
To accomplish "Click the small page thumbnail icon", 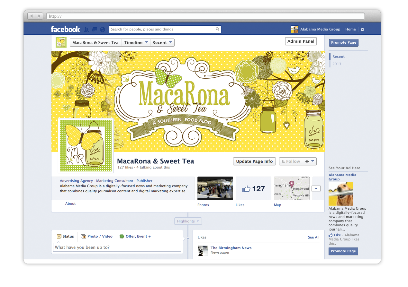I will point(61,42).
